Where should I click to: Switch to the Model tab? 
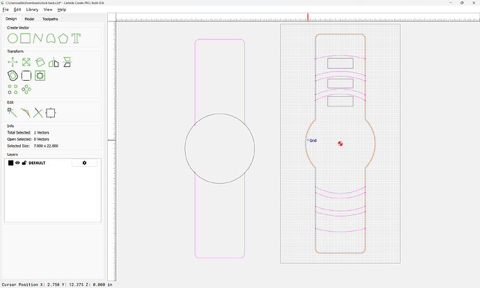click(x=29, y=19)
